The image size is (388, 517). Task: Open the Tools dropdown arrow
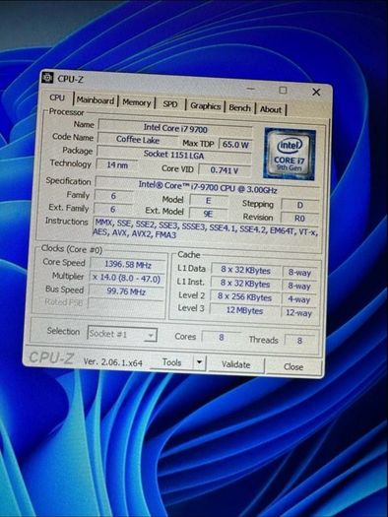(199, 362)
